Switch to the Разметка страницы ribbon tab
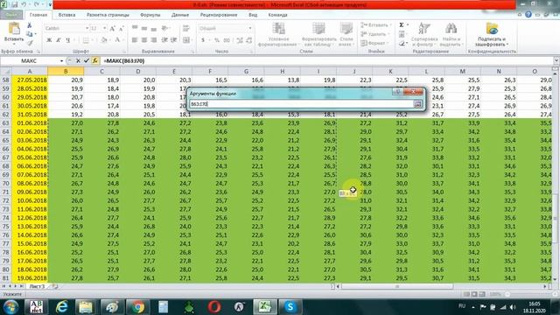This screenshot has height=315, width=560. (108, 15)
